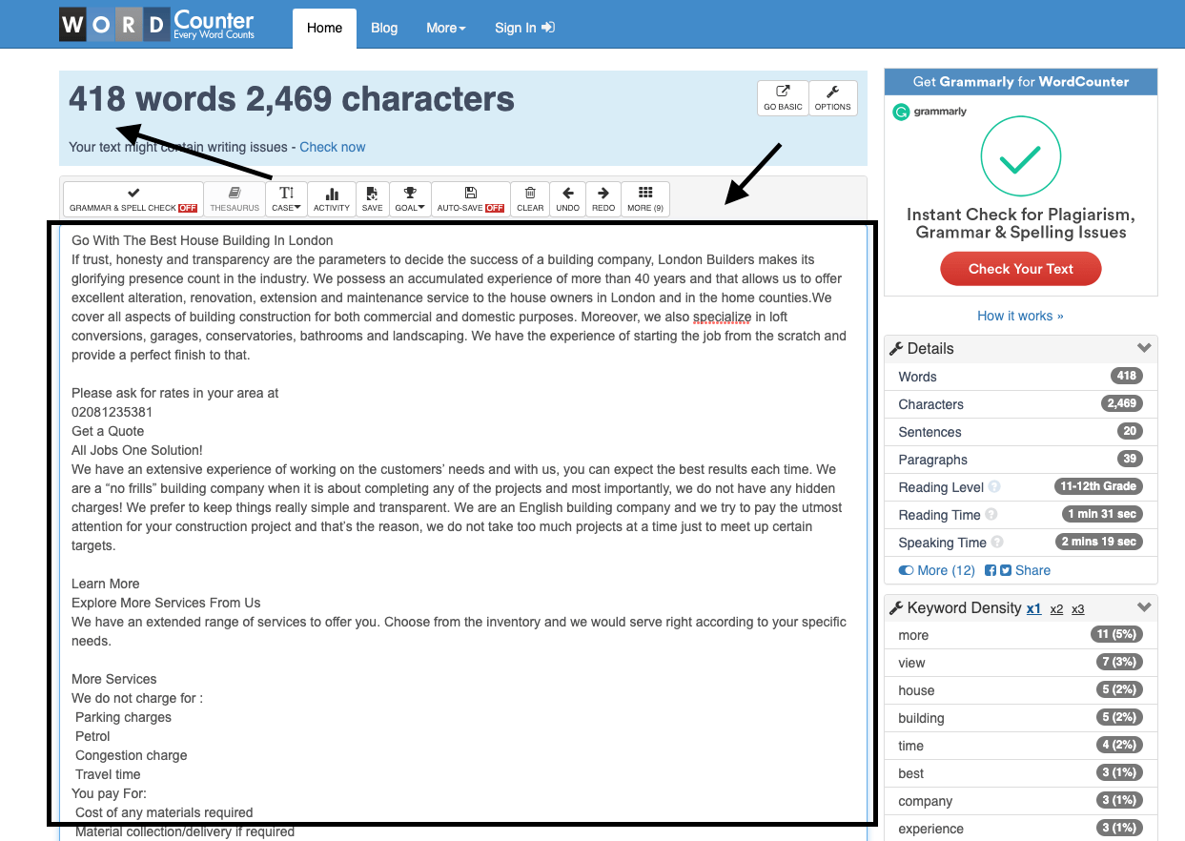Open the Blog page
Image resolution: width=1185 pixels, height=841 pixels.
[x=384, y=29]
